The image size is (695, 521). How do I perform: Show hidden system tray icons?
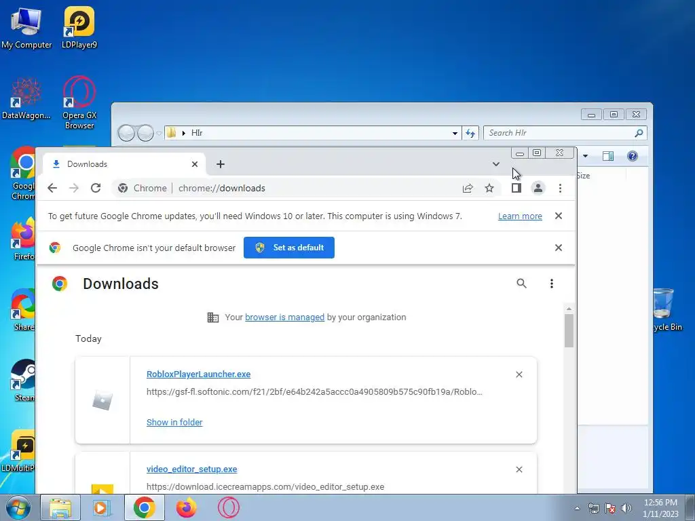tap(577, 508)
